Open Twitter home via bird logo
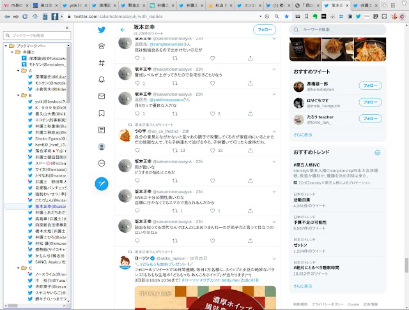 click(x=102, y=30)
